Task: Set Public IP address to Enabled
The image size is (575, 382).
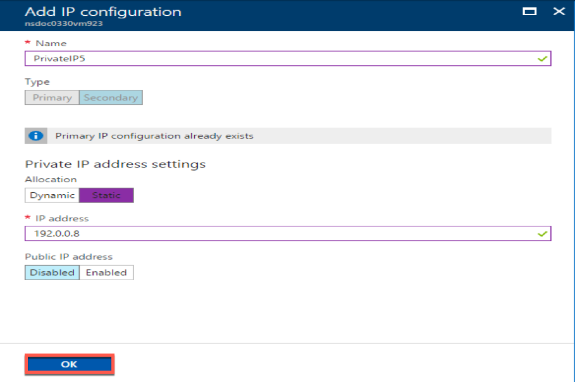Action: point(106,273)
